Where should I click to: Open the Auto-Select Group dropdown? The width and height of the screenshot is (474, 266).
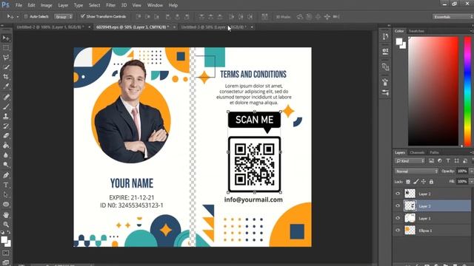pos(64,16)
